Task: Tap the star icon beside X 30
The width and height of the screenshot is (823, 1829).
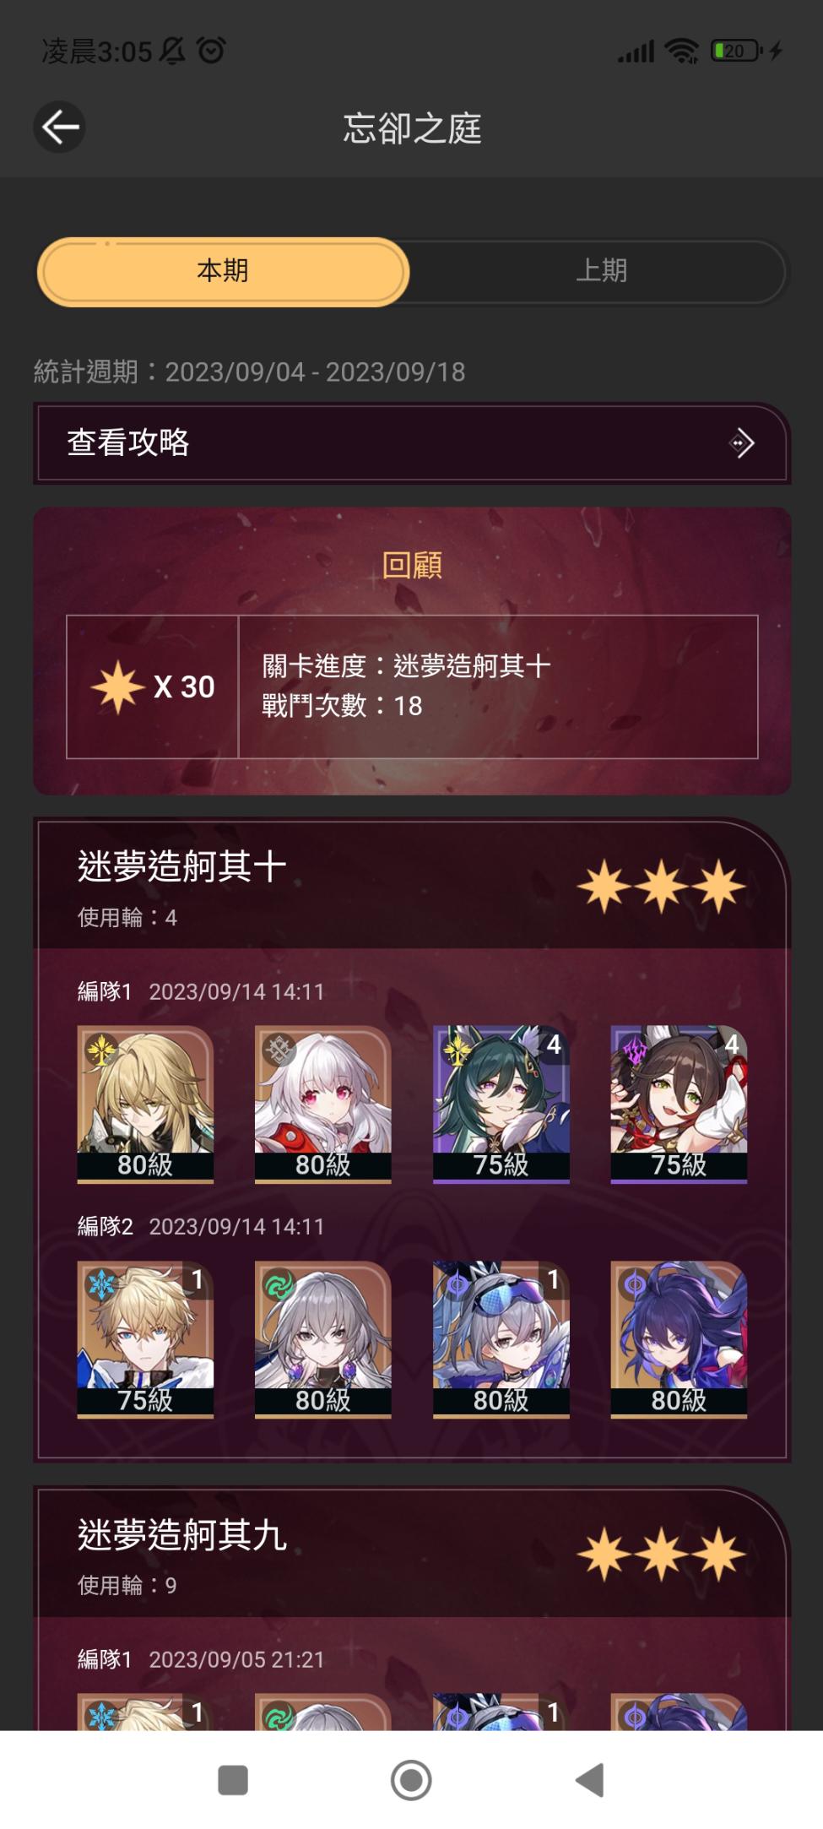Action: coord(117,687)
